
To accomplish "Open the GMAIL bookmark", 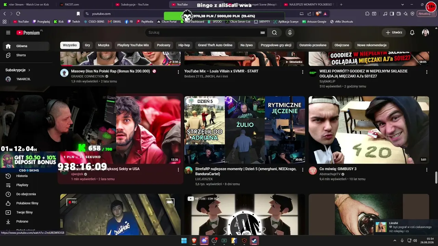I will (115, 22).
